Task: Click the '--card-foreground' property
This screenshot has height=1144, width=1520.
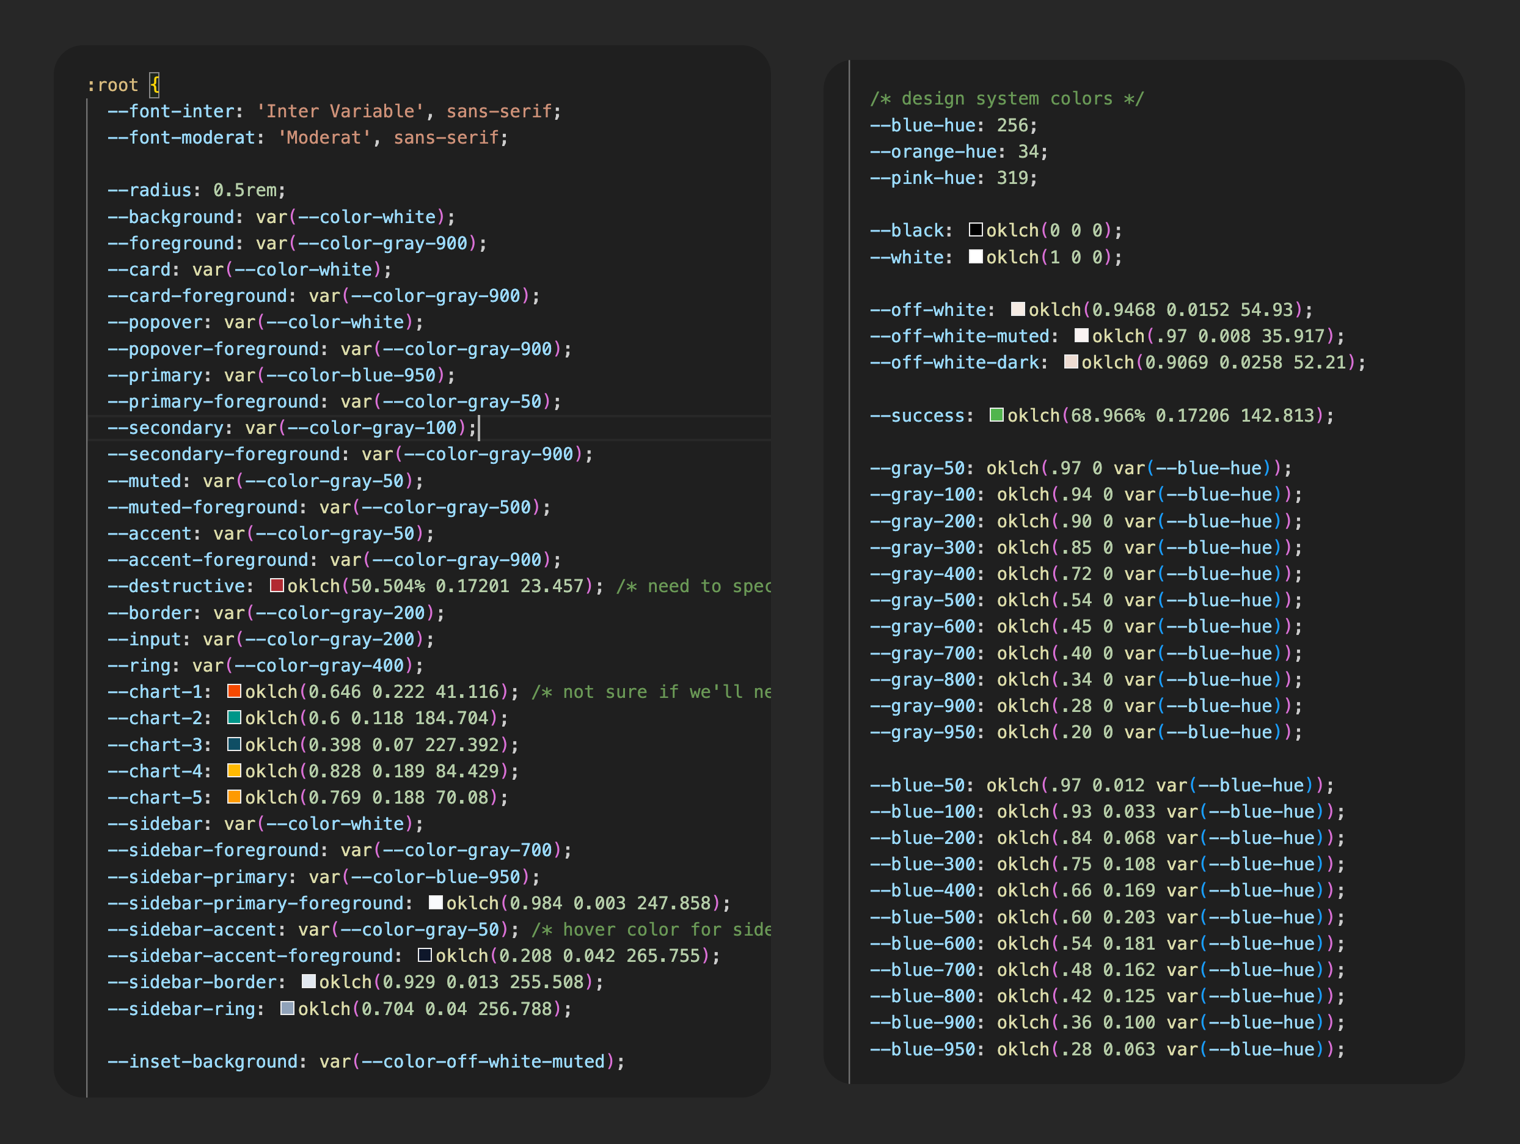Action: (197, 296)
